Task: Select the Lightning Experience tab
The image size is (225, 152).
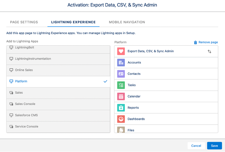Action: [x=73, y=22]
